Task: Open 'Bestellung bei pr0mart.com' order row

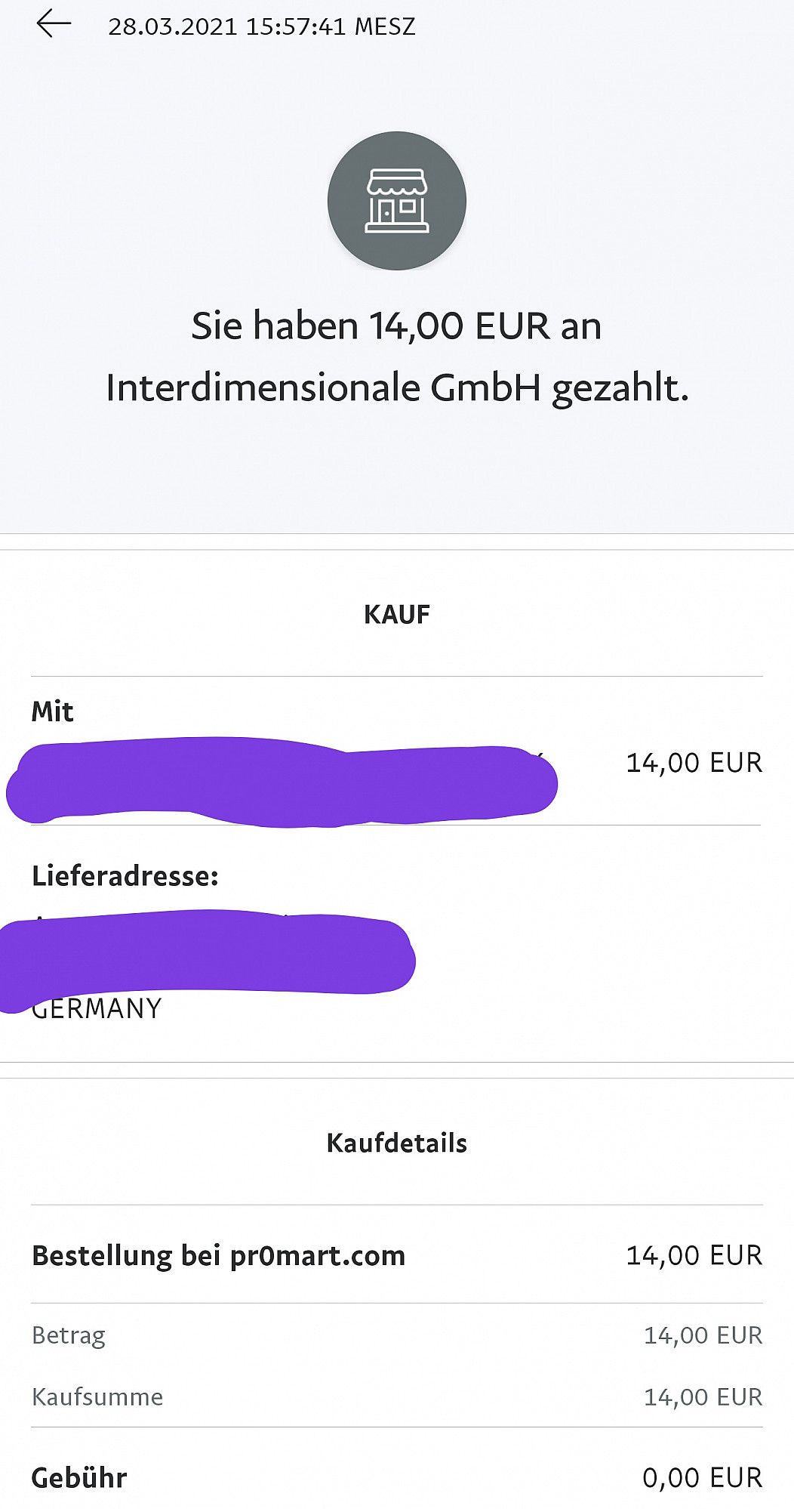Action: [x=219, y=1256]
